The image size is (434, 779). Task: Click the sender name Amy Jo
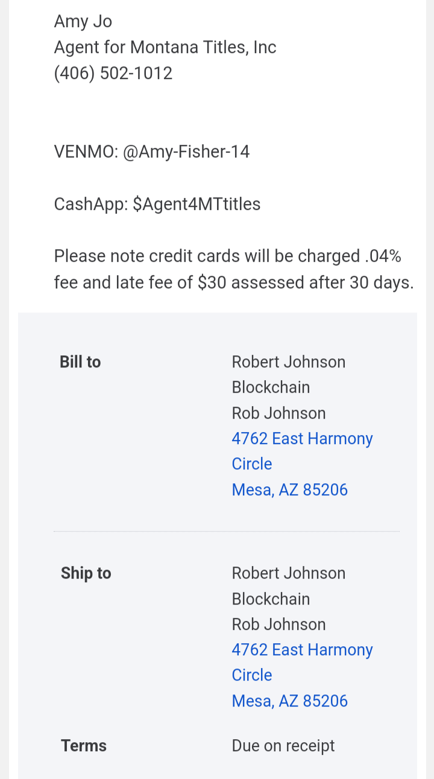[x=83, y=21]
